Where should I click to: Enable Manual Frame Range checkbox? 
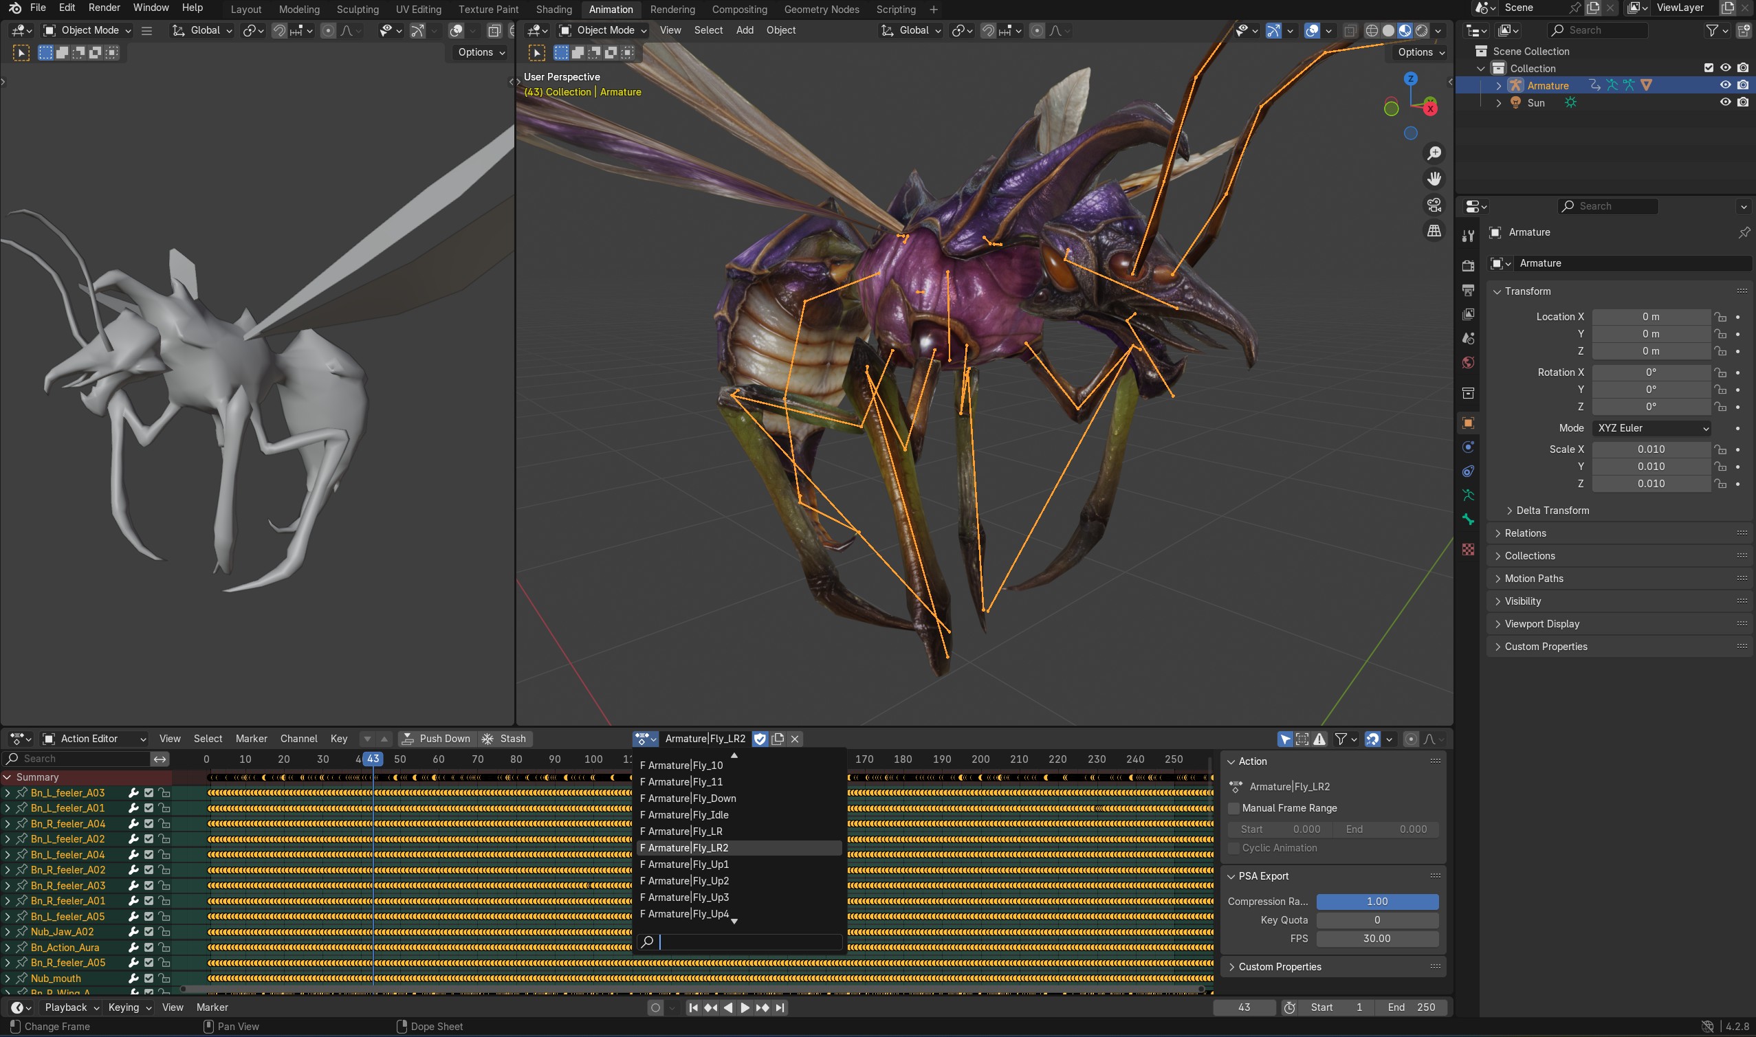pos(1234,808)
